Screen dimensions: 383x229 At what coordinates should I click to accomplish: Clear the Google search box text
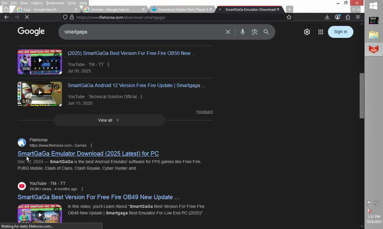(x=228, y=32)
